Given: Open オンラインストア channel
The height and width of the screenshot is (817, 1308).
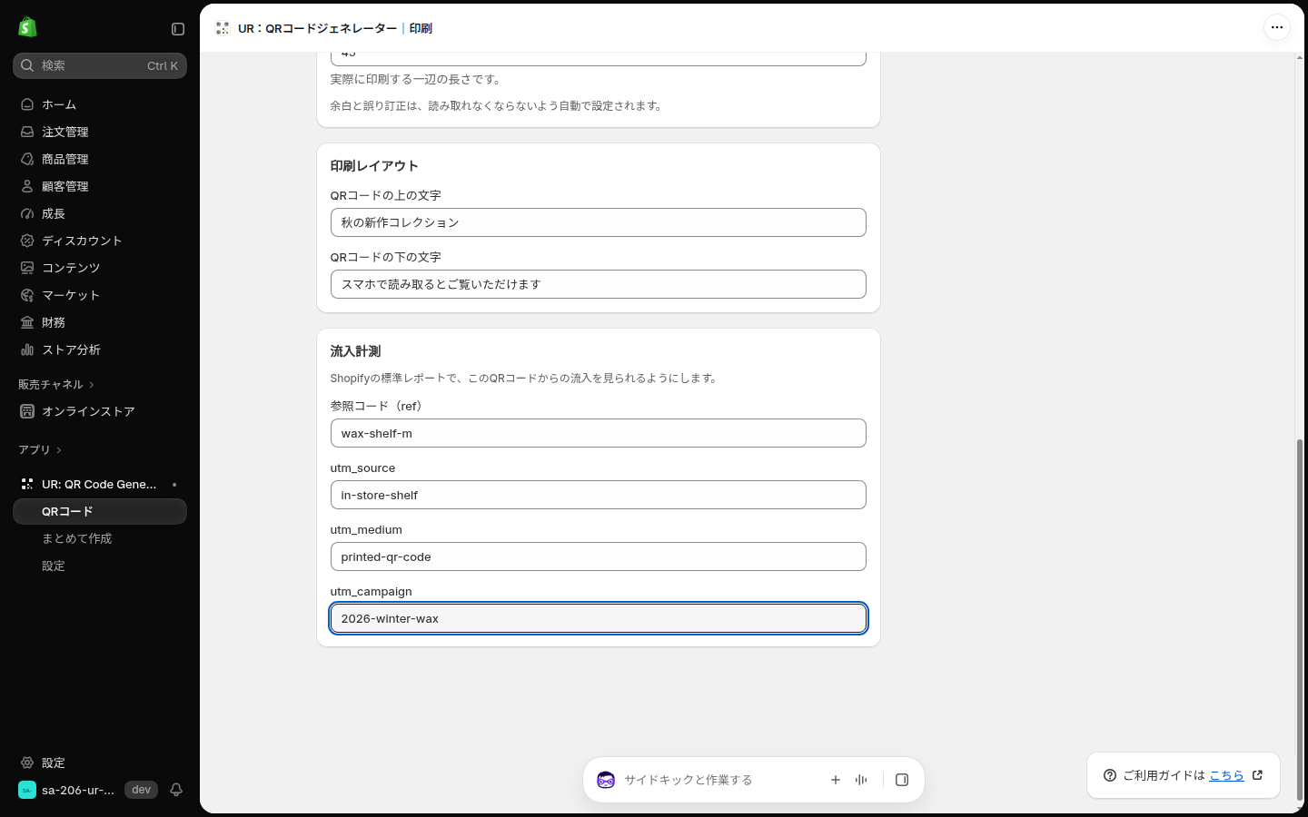Looking at the screenshot, I should pos(100,411).
